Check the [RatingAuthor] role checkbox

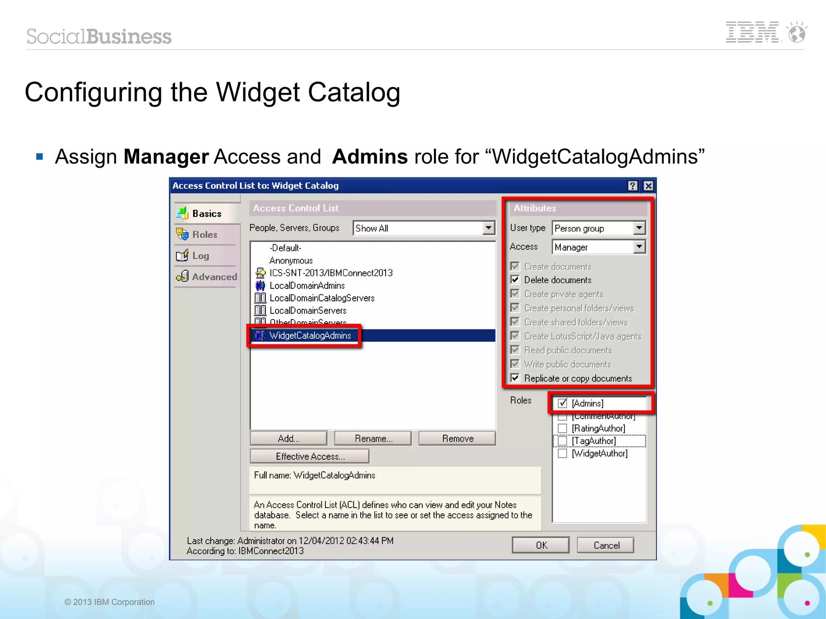coord(563,428)
